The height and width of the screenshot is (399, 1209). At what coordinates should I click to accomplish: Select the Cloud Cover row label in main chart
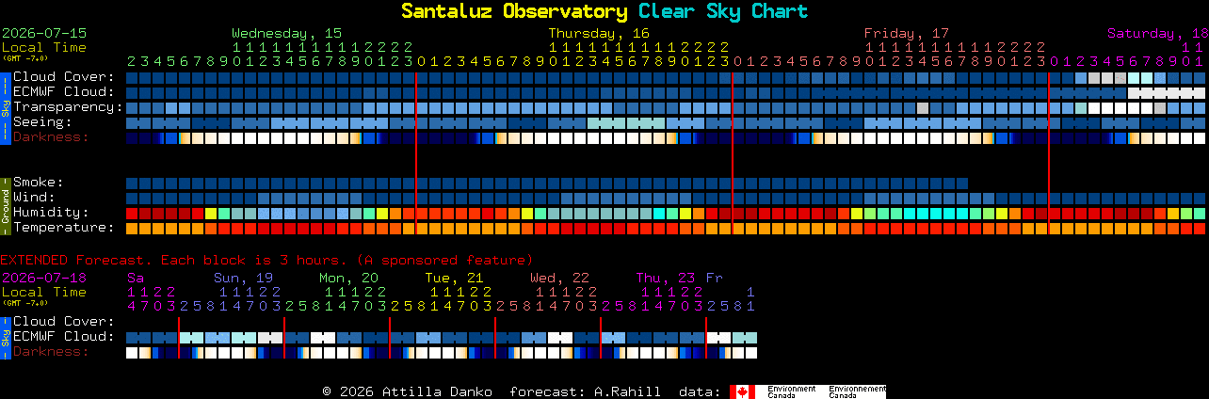coord(63,76)
